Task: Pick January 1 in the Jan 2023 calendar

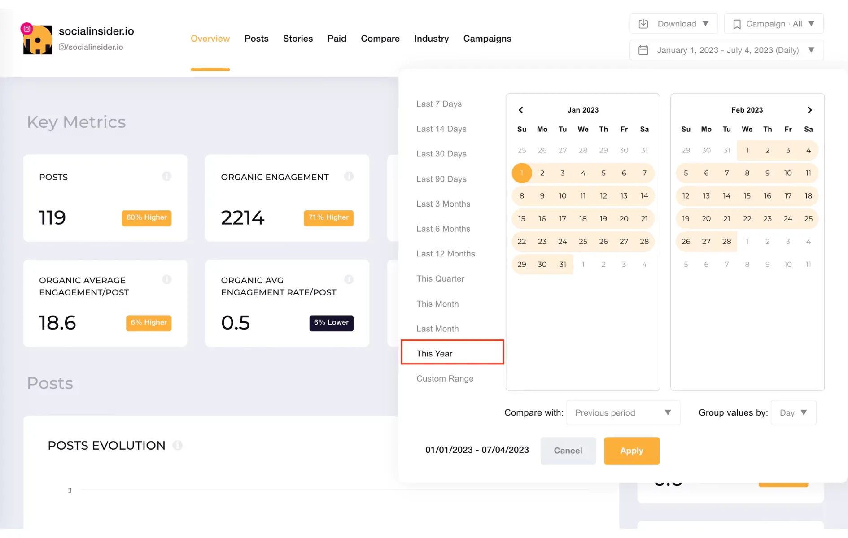Action: click(522, 173)
